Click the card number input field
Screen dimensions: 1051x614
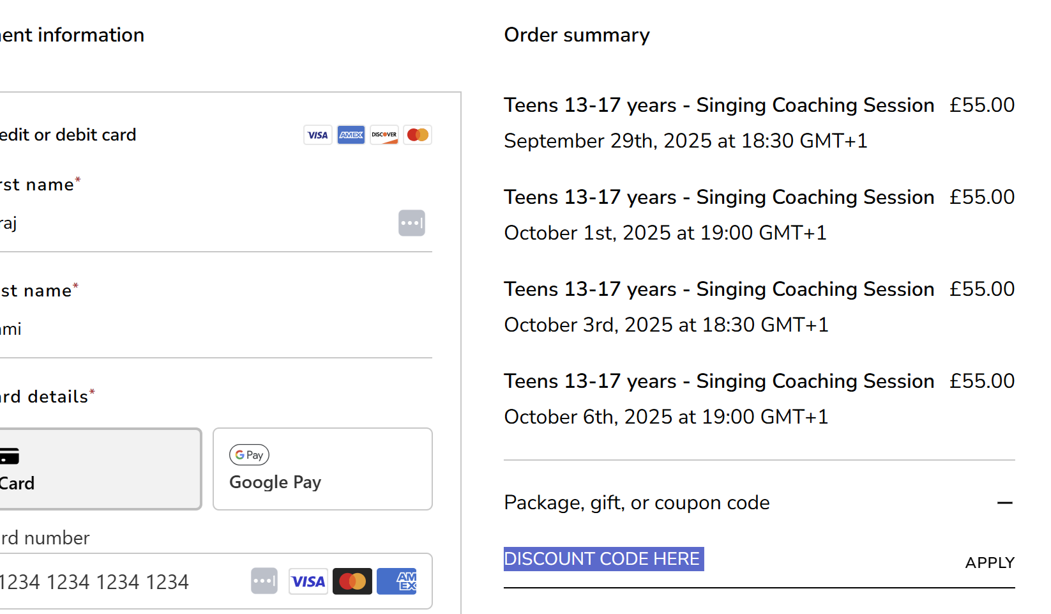click(115, 582)
